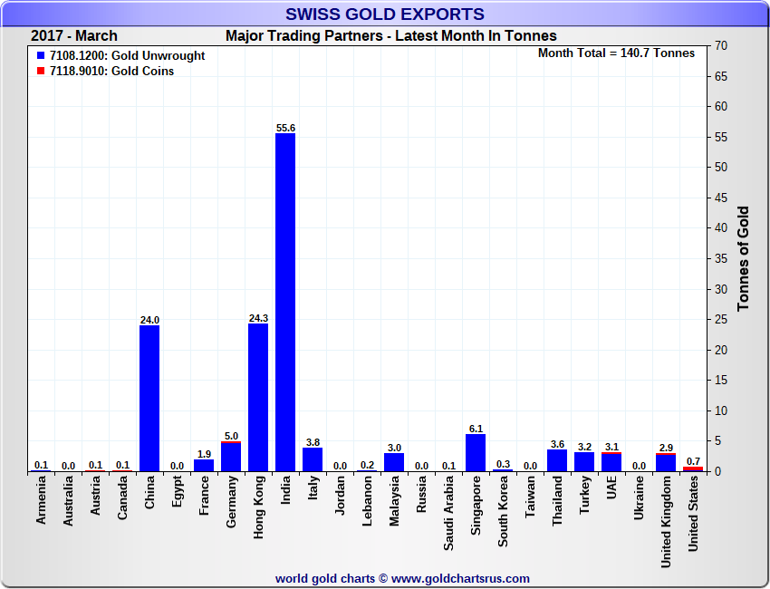Click the 'Jordan' axis label
The height and width of the screenshot is (589, 770).
point(341,496)
